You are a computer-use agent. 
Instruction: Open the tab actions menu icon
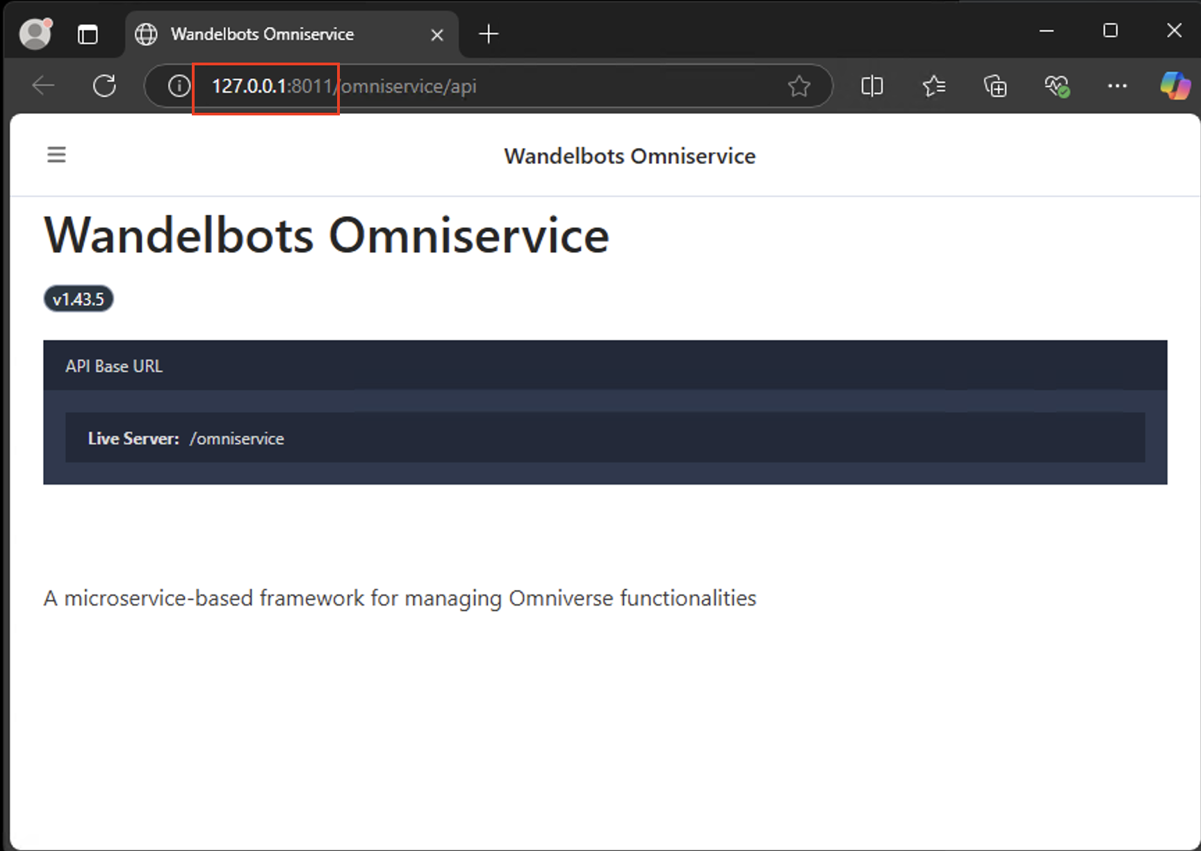[88, 33]
